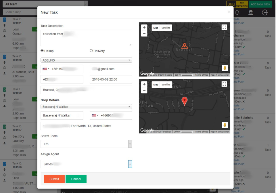The width and height of the screenshot is (276, 193).
Task: Open notifications bell icon
Action: 237,12
